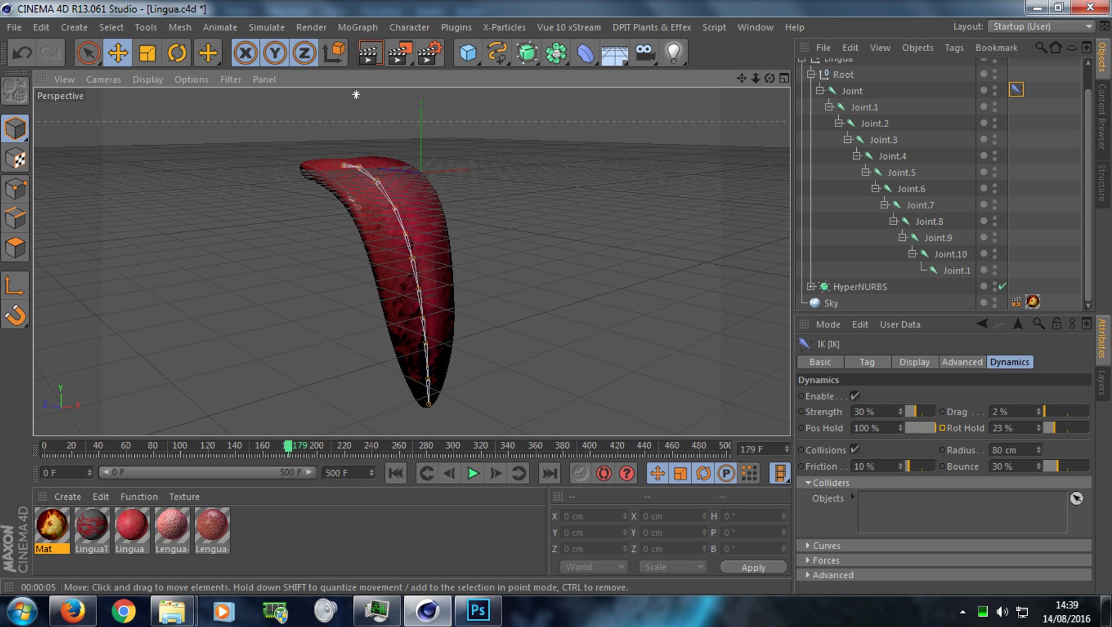Click the Live Selection arrow tool
Screen dimensions: 1112x627
(88, 53)
